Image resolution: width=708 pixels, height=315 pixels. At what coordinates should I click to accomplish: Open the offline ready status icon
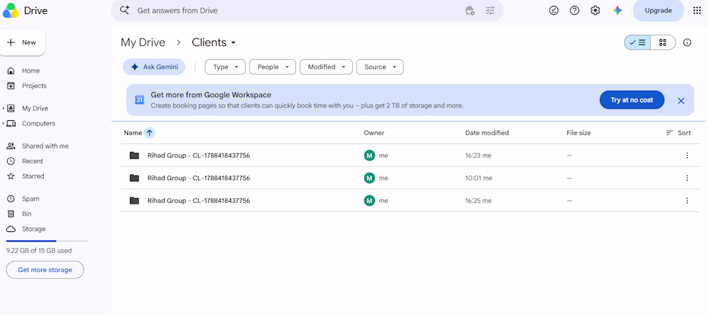554,10
